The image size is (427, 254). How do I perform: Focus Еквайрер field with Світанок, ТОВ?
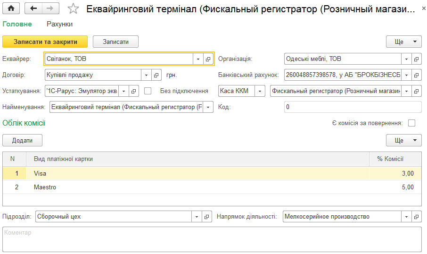click(x=119, y=59)
